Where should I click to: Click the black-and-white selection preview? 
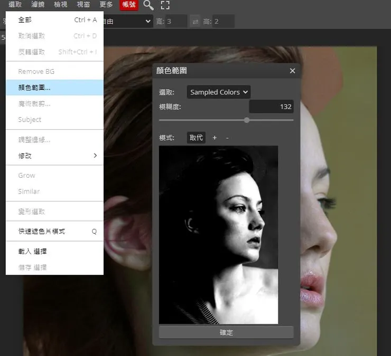click(218, 235)
